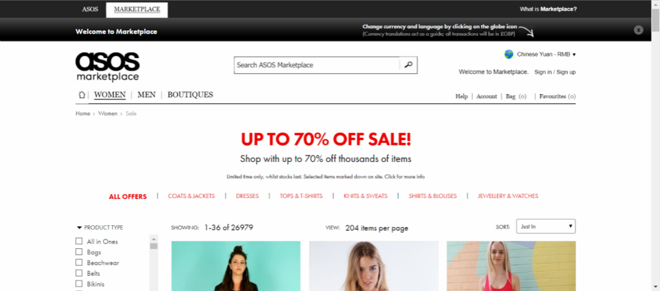
Task: Open the Just In sort dropdown
Action: (x=546, y=226)
